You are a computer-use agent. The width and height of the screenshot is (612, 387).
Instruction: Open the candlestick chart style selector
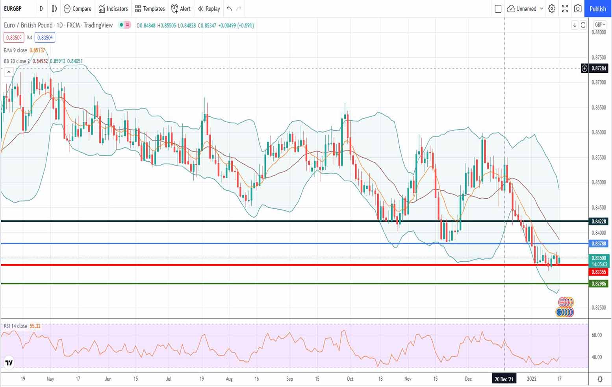[54, 9]
